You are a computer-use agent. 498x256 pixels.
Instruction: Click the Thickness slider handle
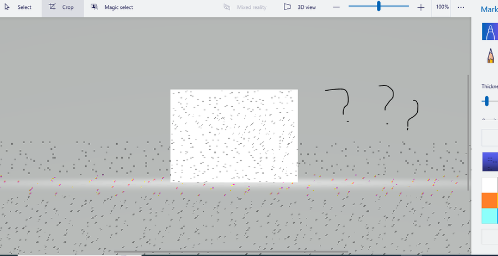click(486, 102)
